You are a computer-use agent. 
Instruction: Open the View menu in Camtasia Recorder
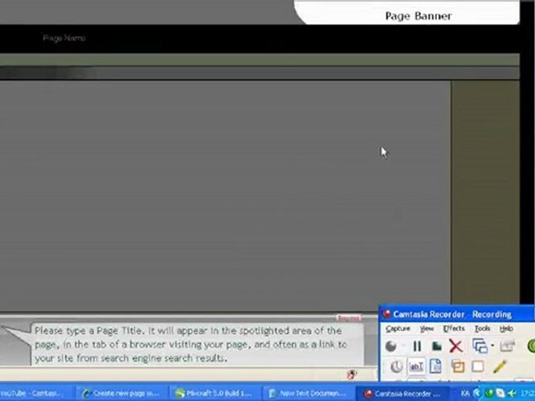426,329
